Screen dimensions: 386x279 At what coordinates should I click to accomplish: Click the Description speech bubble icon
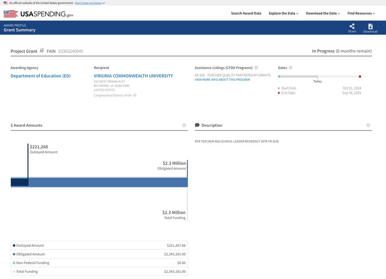pos(197,125)
